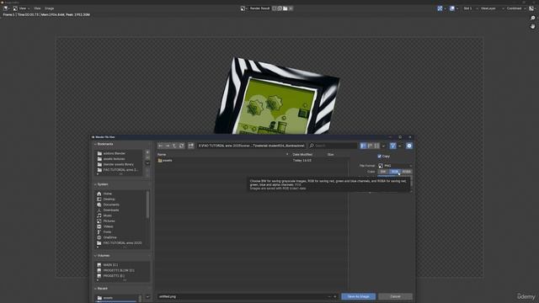
Task: Remove bookmark with minus button
Action: click(x=147, y=157)
